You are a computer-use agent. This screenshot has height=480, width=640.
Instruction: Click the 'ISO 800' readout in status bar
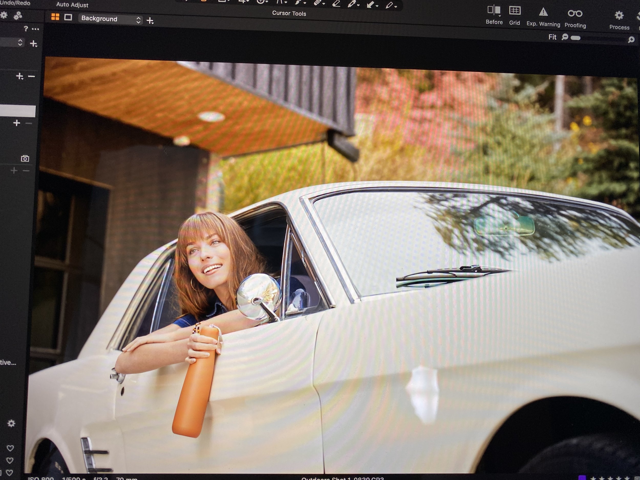[x=41, y=478]
